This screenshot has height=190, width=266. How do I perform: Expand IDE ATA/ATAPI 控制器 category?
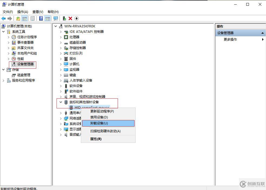click(x=61, y=32)
